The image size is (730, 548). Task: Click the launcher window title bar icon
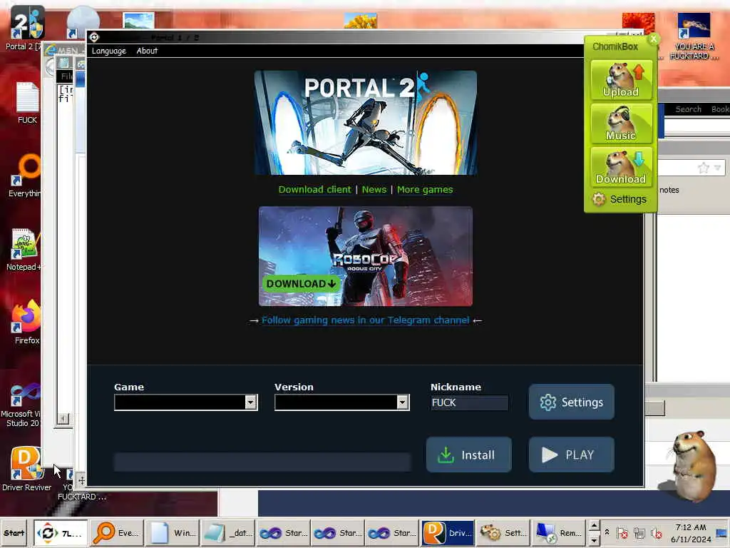[94, 37]
